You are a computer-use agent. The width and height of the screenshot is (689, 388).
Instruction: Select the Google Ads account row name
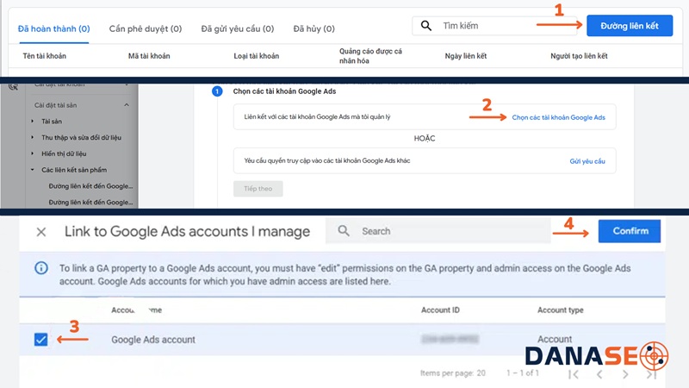point(153,340)
